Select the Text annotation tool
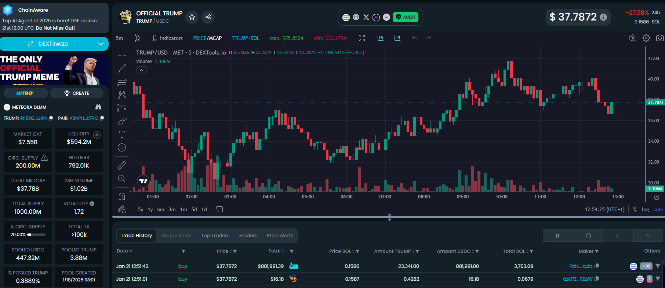 coord(122,134)
